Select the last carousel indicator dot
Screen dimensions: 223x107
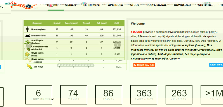click(x=92, y=65)
